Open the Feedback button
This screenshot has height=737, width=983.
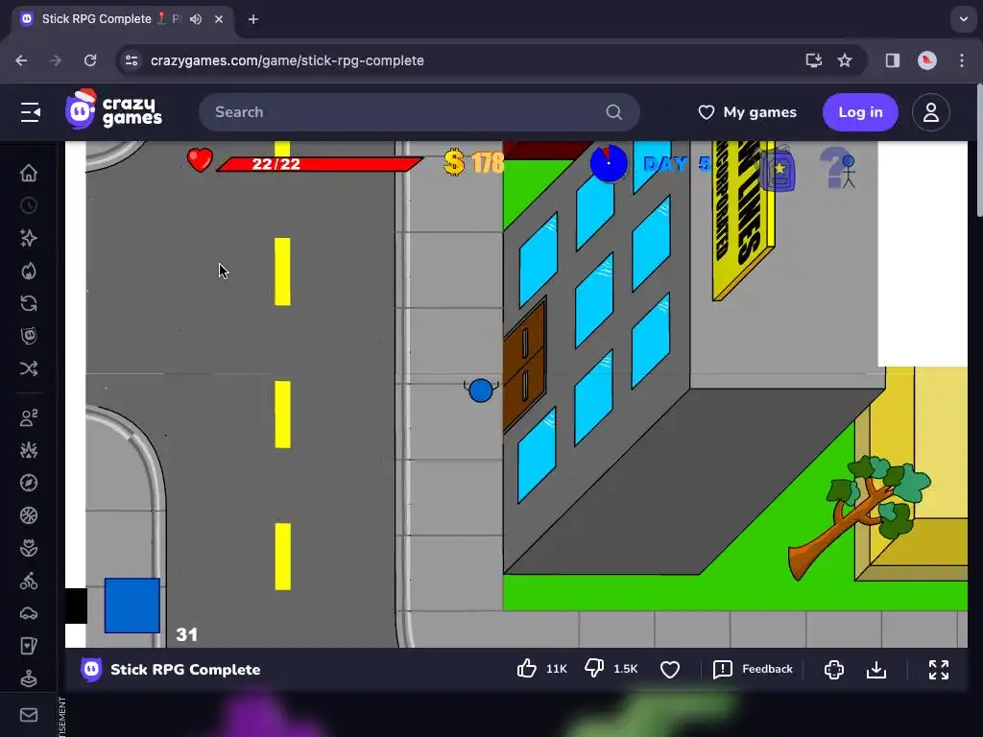pos(753,669)
